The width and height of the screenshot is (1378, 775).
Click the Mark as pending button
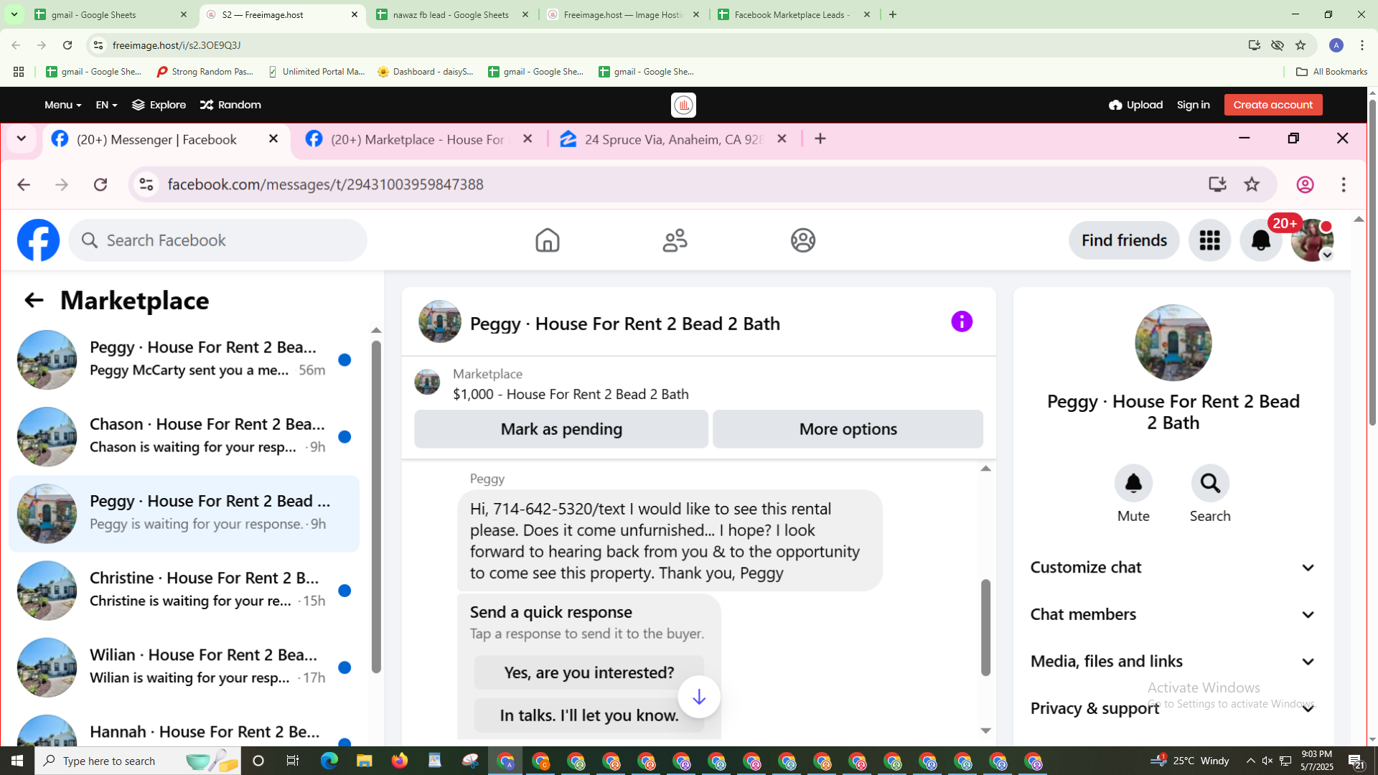pos(561,429)
